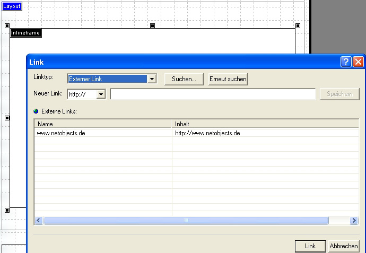Click the disabled Speichern button
The width and height of the screenshot is (366, 253).
(x=339, y=94)
